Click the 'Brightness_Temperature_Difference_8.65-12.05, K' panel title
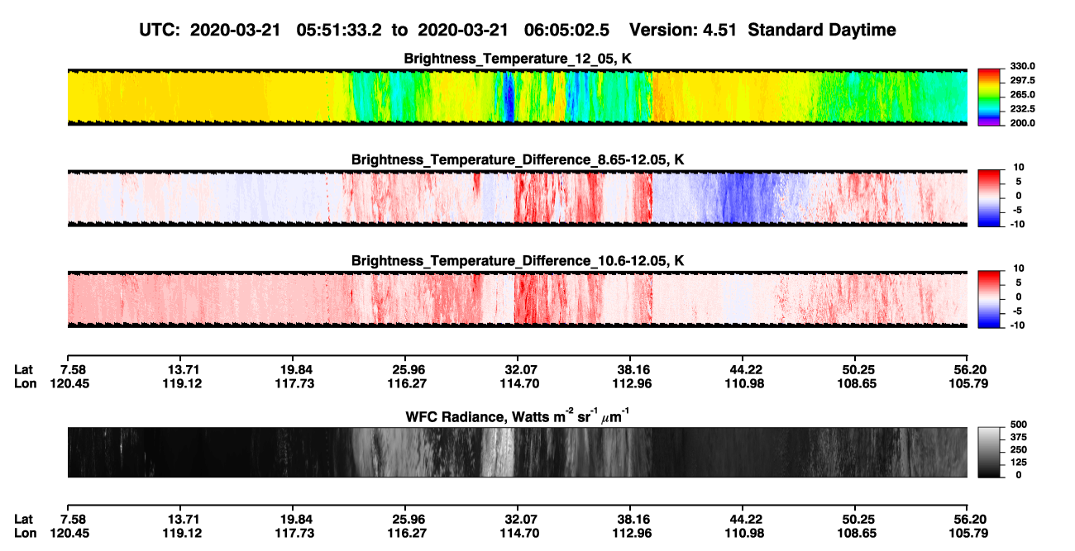This screenshot has height=551, width=1075. point(518,159)
